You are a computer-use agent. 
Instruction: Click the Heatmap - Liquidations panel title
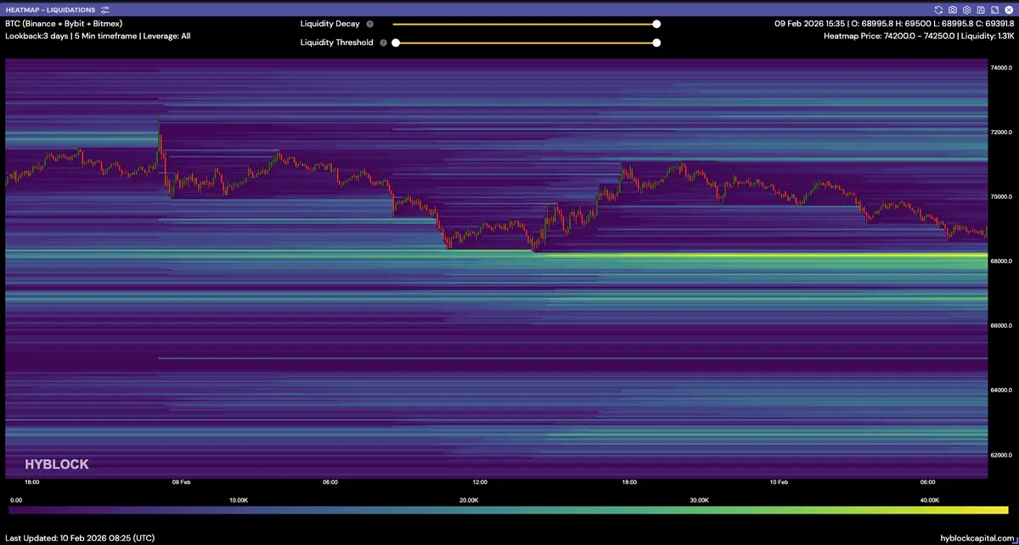coord(51,8)
